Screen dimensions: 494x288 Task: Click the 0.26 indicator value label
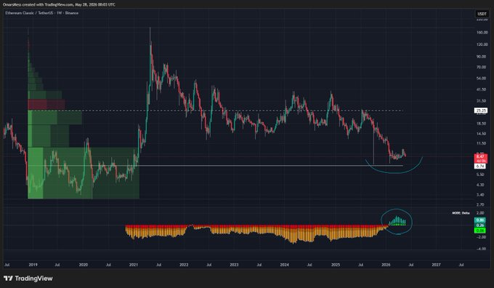click(x=480, y=225)
